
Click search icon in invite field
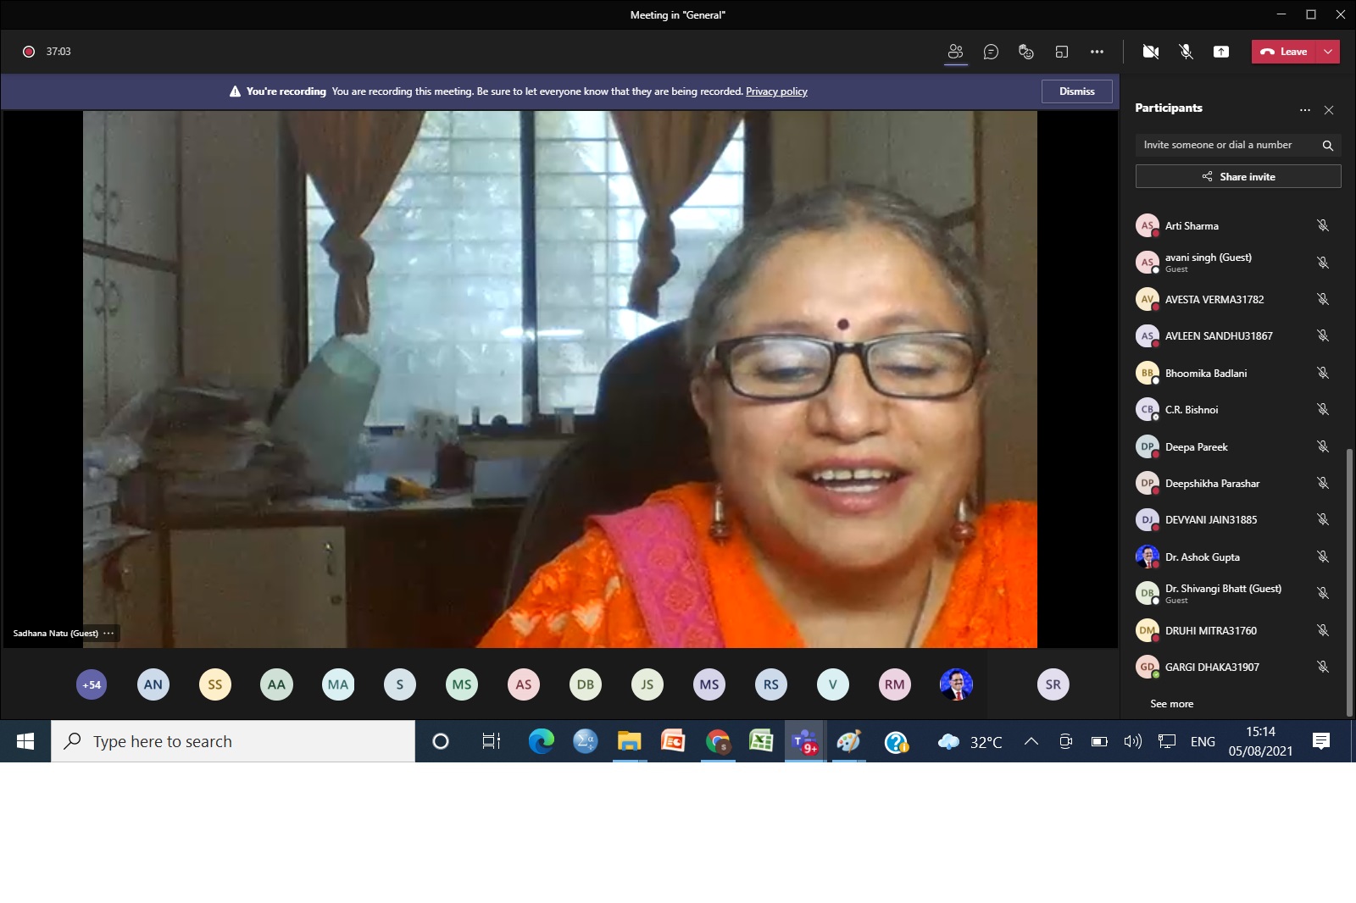(1327, 146)
